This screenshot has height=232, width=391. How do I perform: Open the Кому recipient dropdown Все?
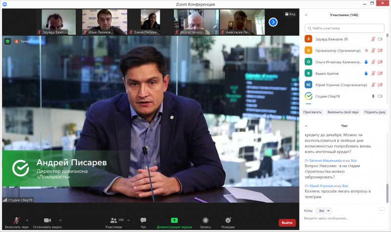(323, 211)
